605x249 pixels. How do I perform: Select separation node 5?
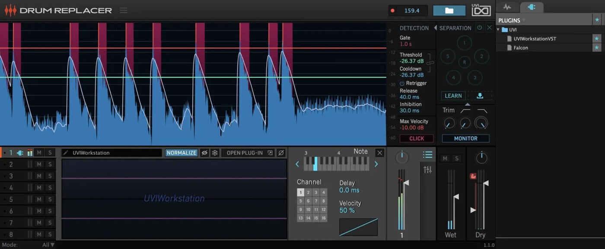[448, 56]
